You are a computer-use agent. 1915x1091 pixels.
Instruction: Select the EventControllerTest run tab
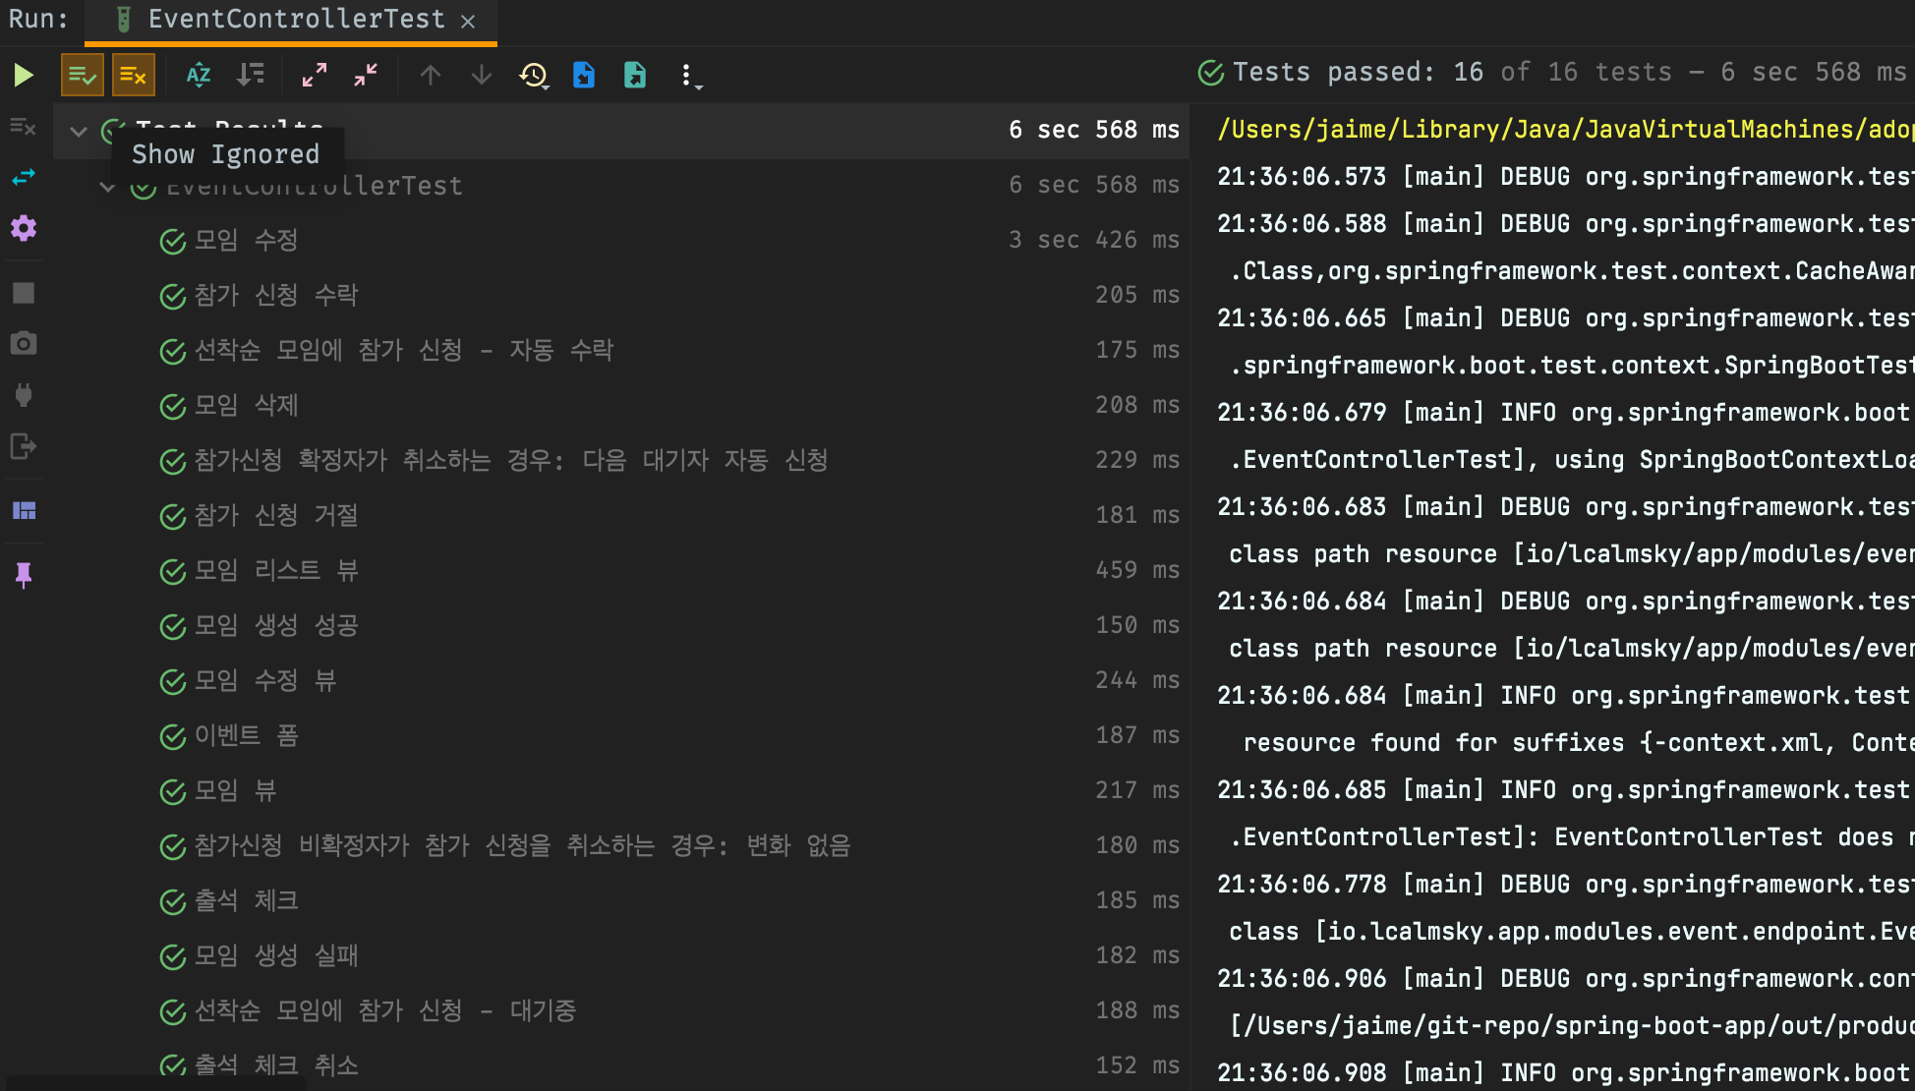pyautogui.click(x=295, y=20)
